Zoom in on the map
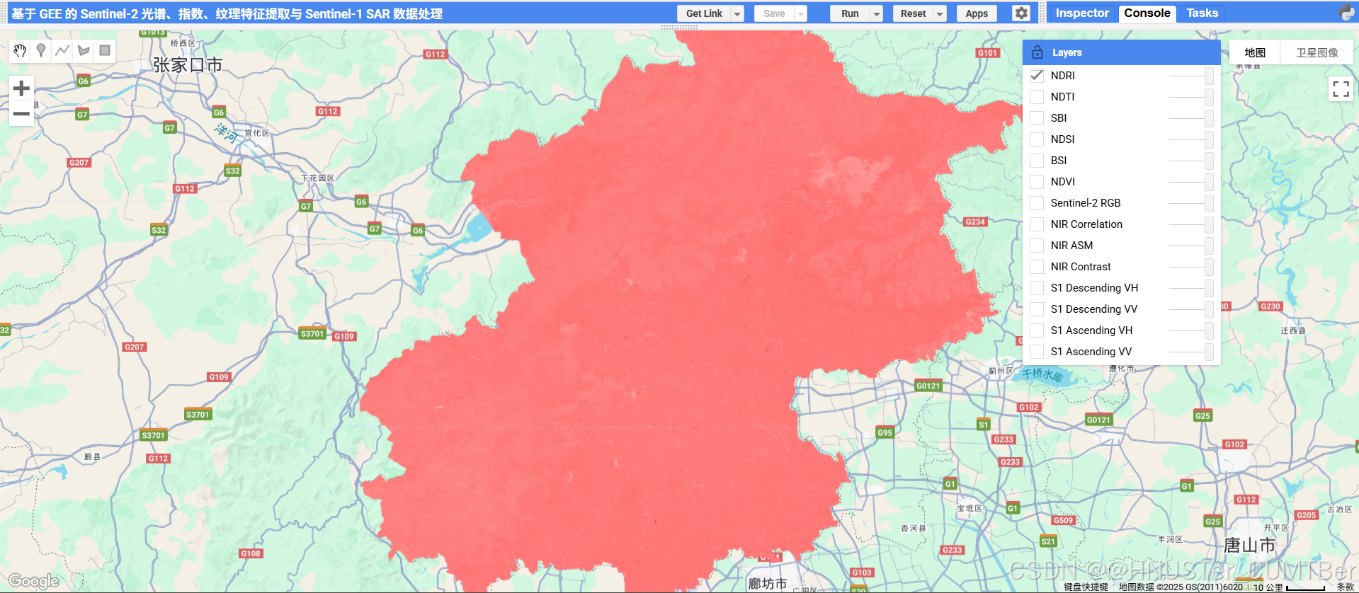This screenshot has width=1359, height=593. (x=21, y=88)
